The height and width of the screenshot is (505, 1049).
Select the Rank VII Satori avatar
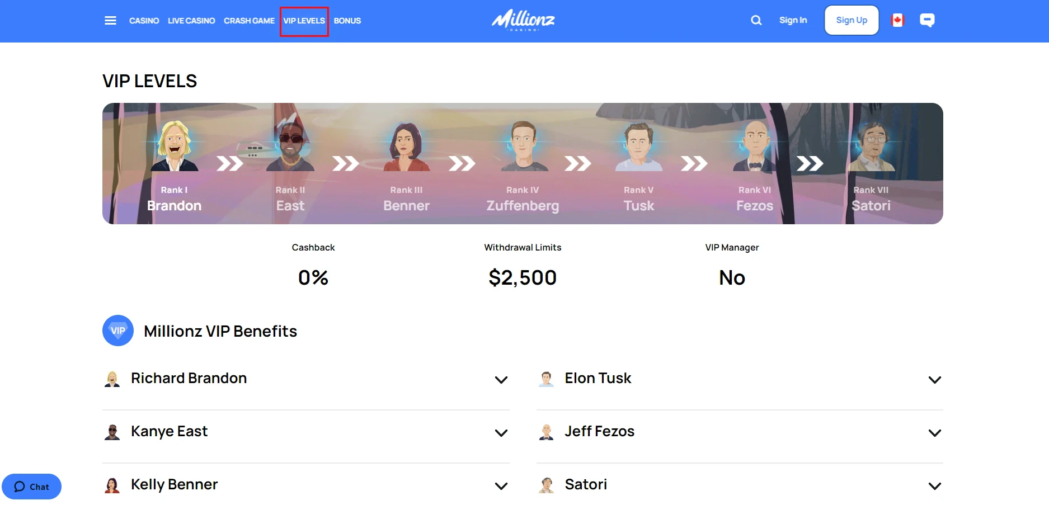871,147
